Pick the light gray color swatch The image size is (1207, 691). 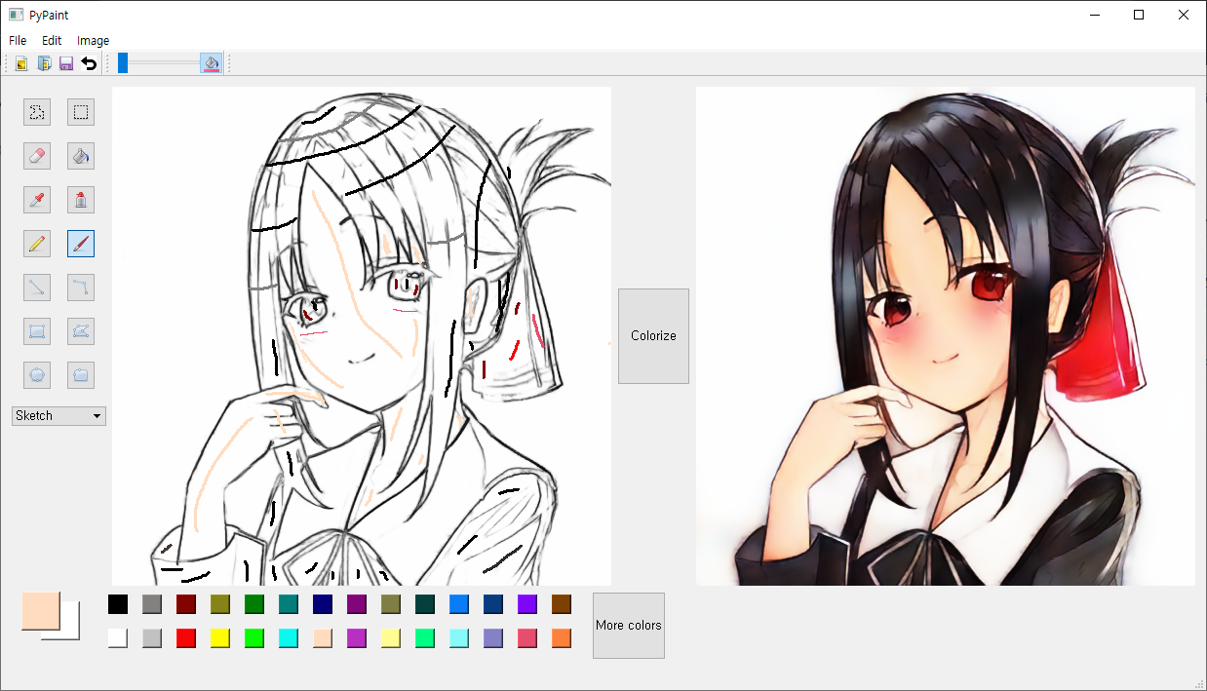[x=152, y=638]
